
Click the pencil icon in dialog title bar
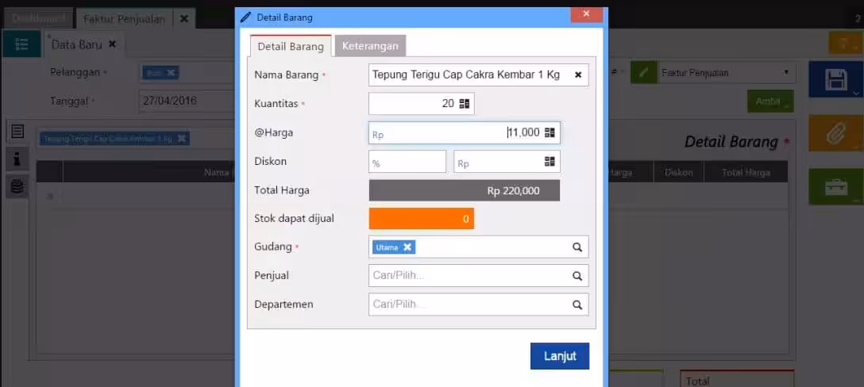245,17
